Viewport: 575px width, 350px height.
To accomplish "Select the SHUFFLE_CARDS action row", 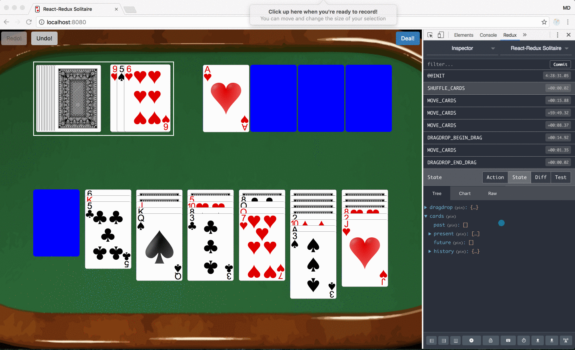I will coord(499,88).
